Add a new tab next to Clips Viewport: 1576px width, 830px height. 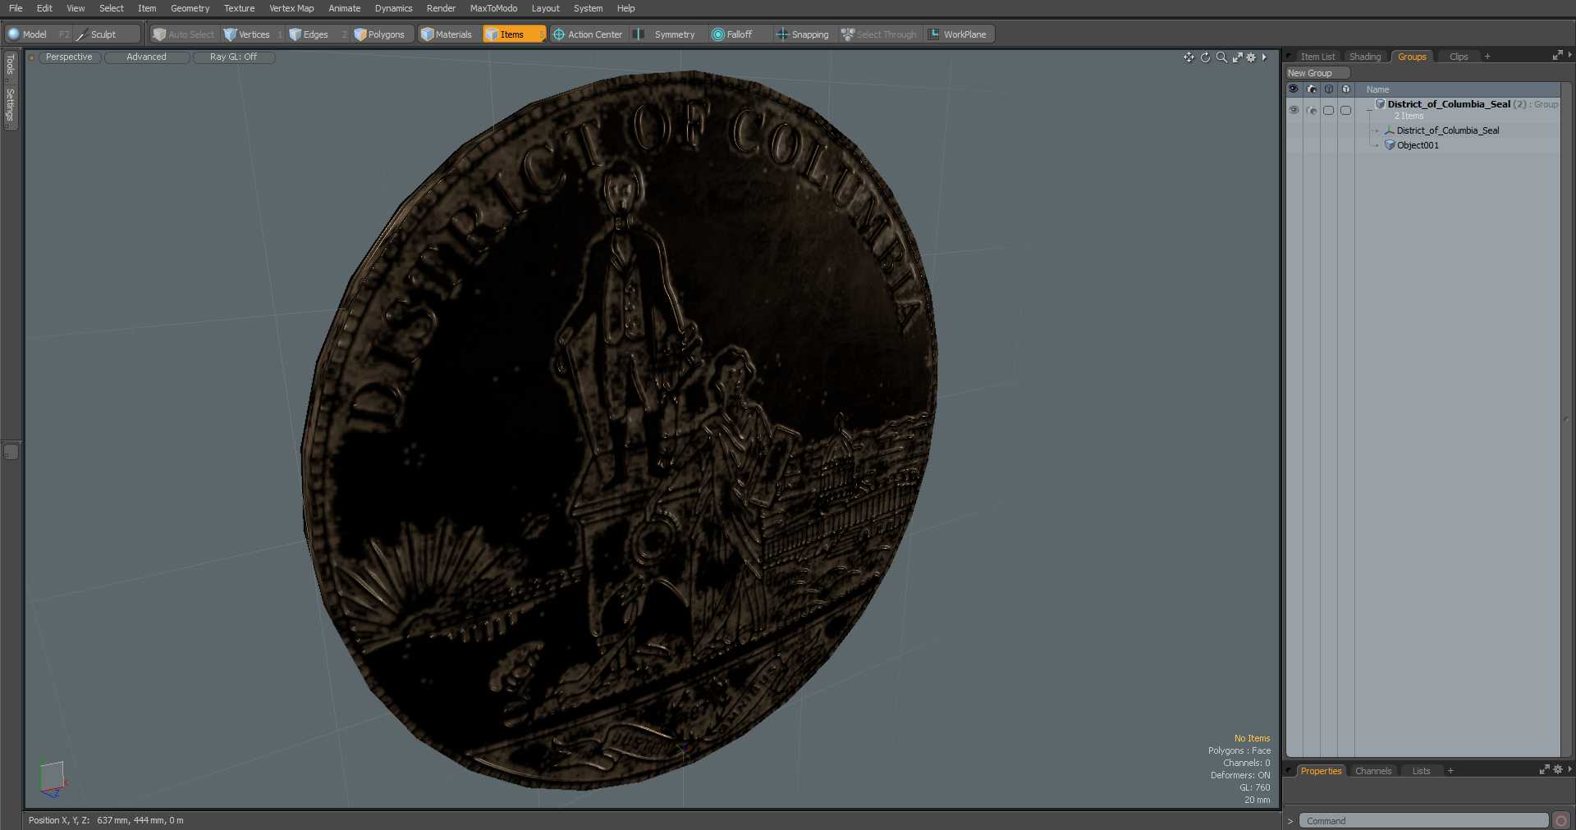point(1487,57)
